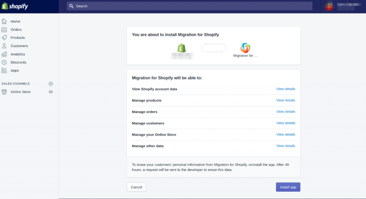Click the Shopify logo in header
The height and width of the screenshot is (199, 366).
[15, 6]
